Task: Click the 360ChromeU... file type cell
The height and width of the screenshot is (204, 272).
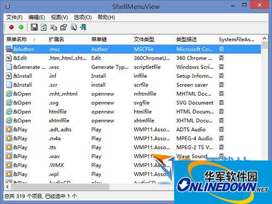Action: pyautogui.click(x=152, y=58)
